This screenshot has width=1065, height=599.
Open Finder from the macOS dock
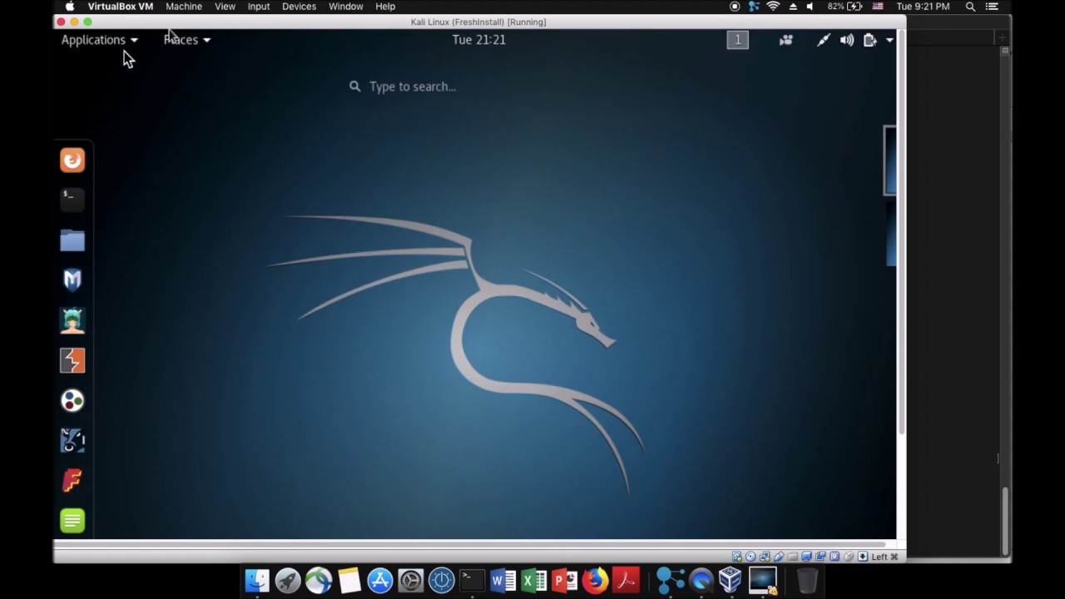pyautogui.click(x=257, y=580)
